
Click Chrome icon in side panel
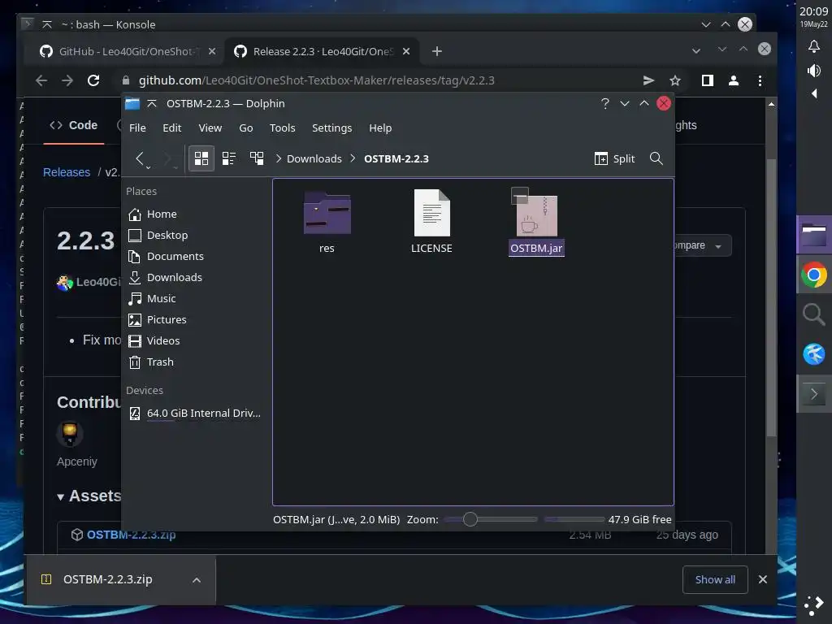tap(814, 275)
